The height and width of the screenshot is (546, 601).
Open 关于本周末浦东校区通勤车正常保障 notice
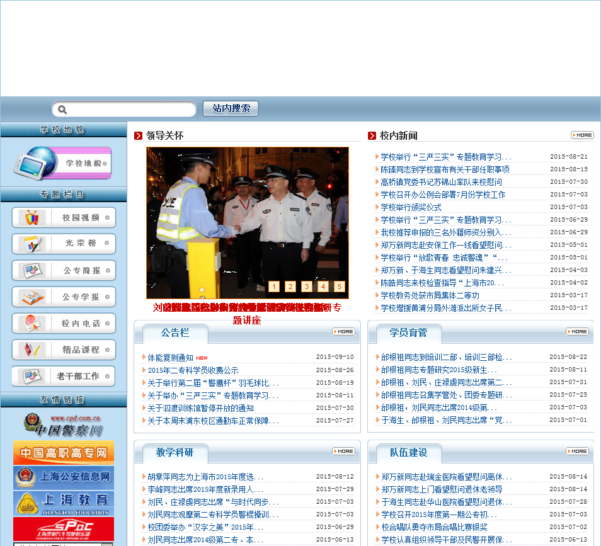click(213, 421)
